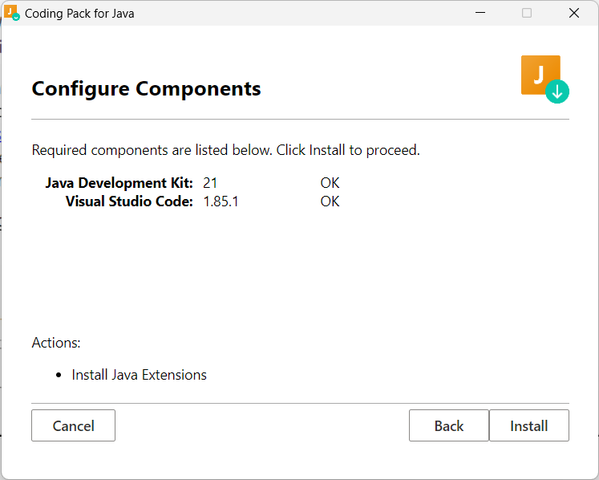Click the OK status for Java Development Kit
599x480 pixels.
330,183
